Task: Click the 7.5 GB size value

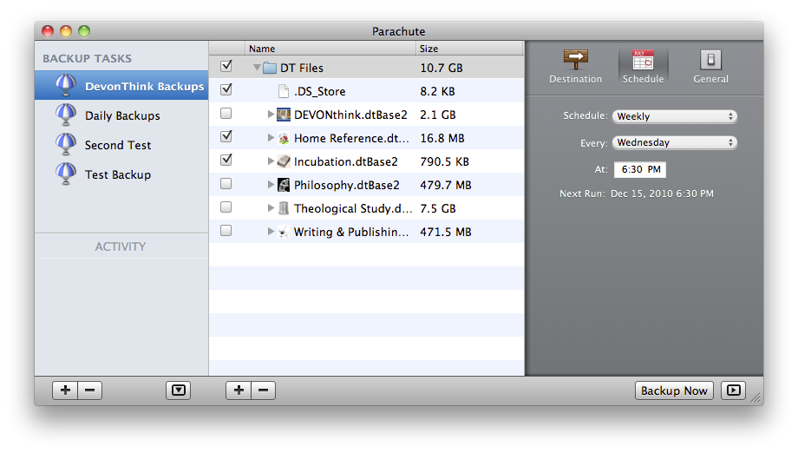Action: [x=438, y=208]
